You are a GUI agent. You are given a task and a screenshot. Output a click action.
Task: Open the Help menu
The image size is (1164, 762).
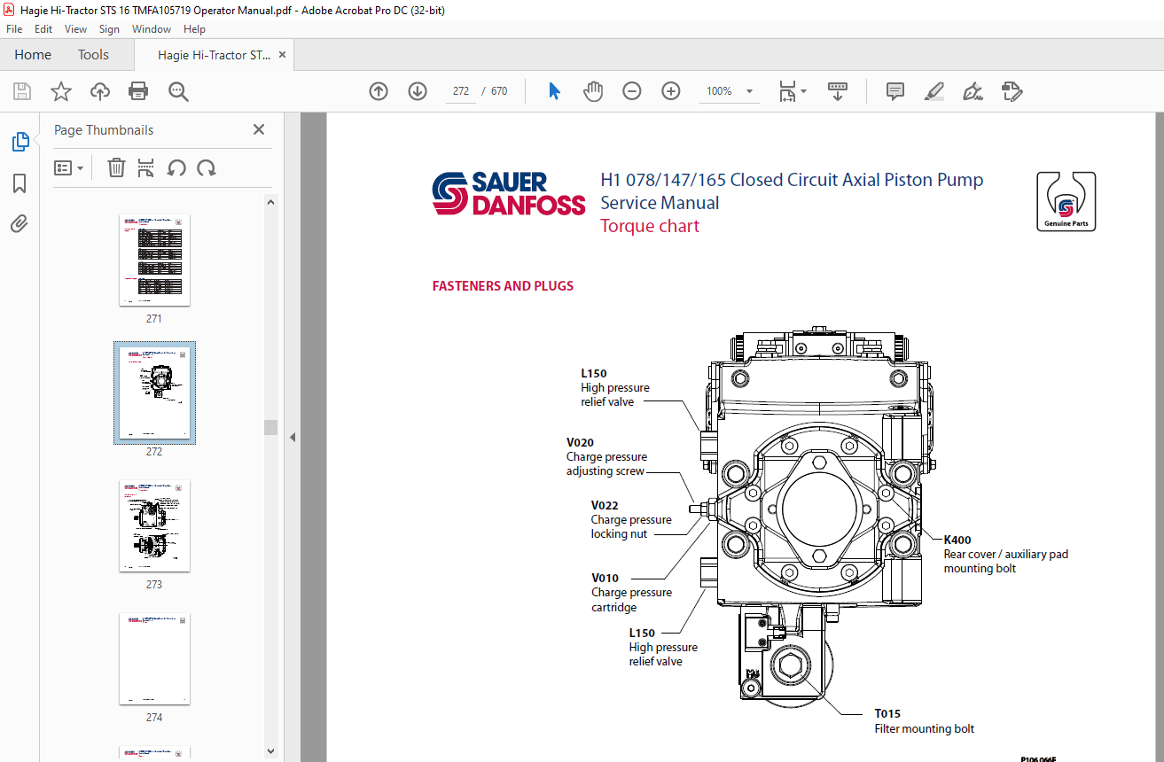click(194, 29)
